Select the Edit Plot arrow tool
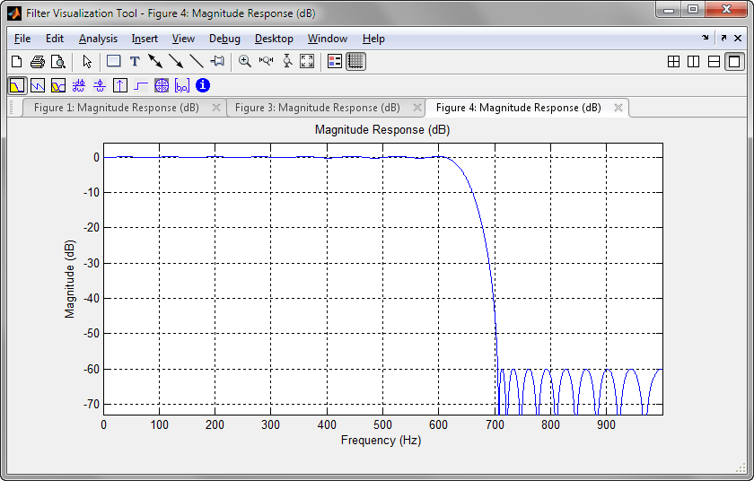 pyautogui.click(x=87, y=62)
